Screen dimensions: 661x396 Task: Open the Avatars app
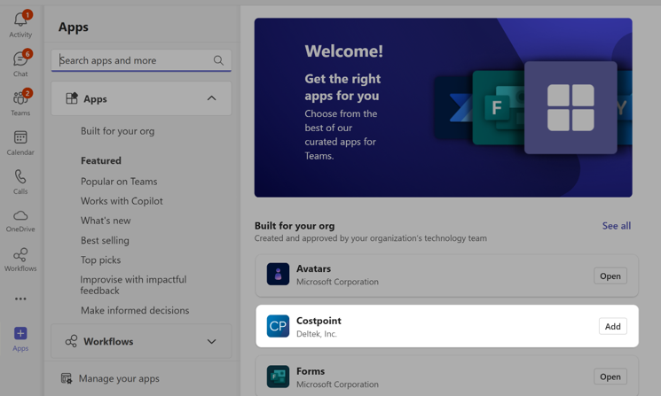coord(610,276)
